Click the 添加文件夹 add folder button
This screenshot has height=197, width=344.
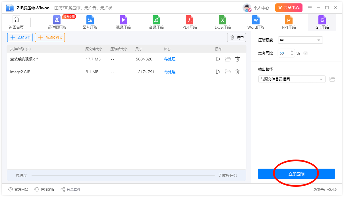[50, 37]
